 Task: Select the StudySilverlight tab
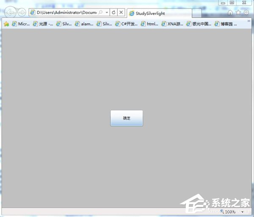point(160,13)
